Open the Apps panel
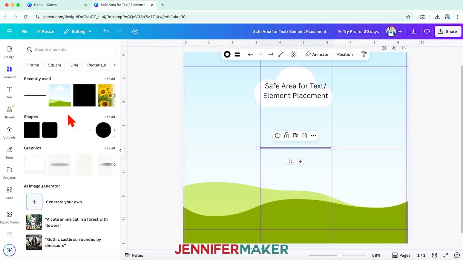Screen dimensions: 463x260 pyautogui.click(x=9, y=193)
